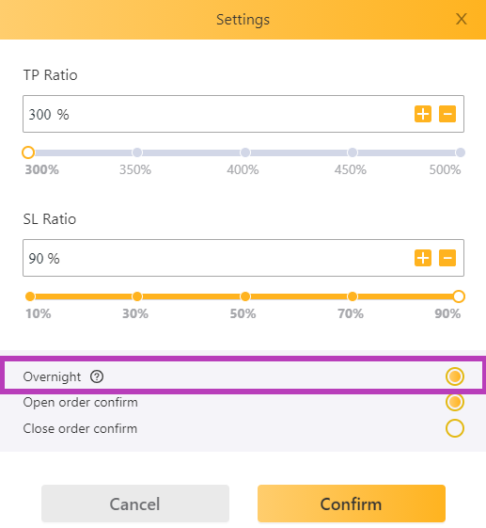Screen dimensions: 486x528
Task: Click the Confirm button
Action: [352, 504]
